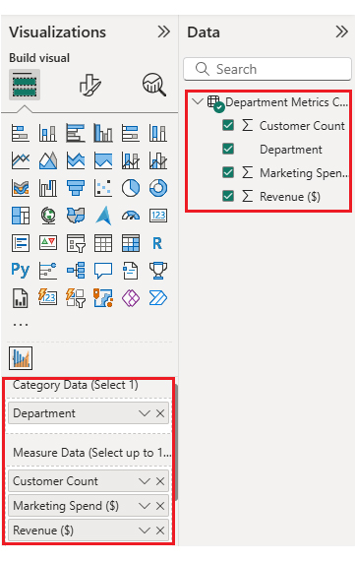Image resolution: width=356 pixels, height=562 pixels.
Task: Open the Analytics magnifier tab
Action: click(154, 85)
